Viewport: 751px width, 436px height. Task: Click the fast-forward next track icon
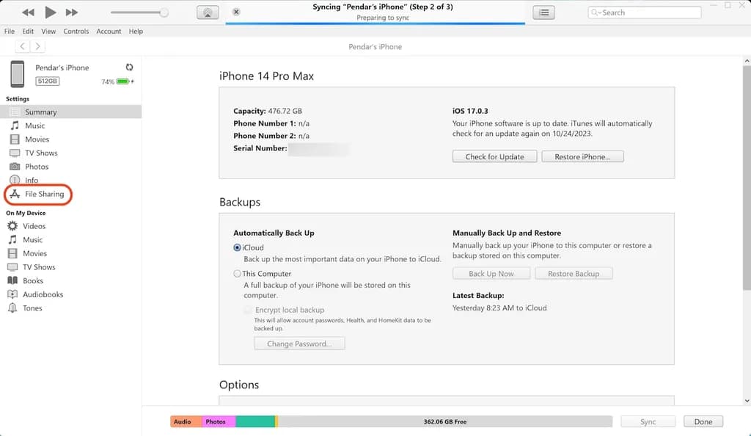pos(72,12)
